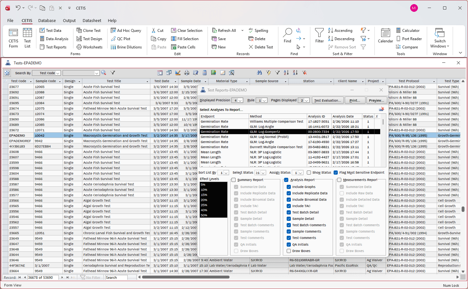Open the Select Status dropdown
Image resolution: width=468 pixels, height=289 pixels.
coord(263,173)
